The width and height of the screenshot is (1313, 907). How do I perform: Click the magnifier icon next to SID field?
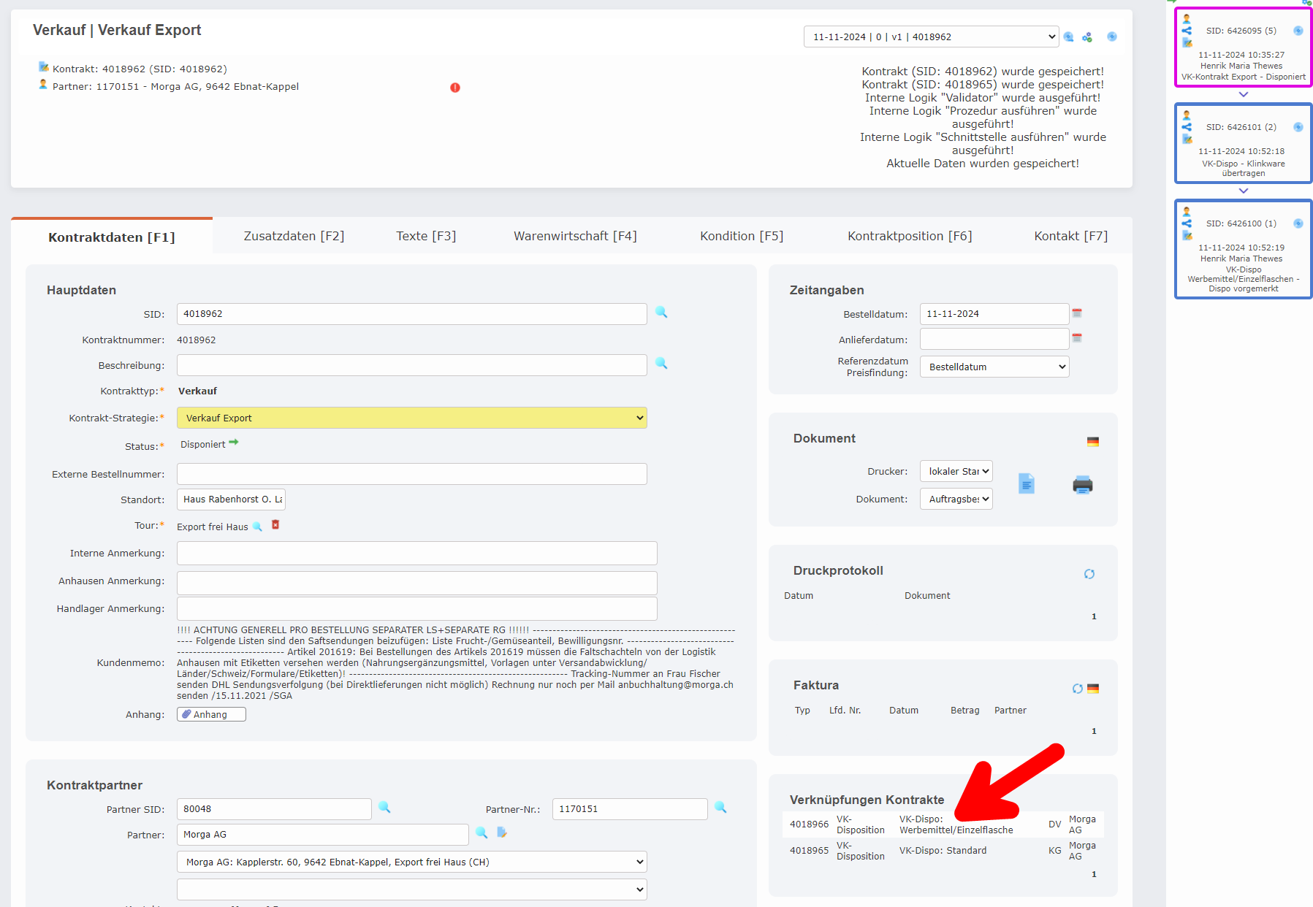pos(661,313)
